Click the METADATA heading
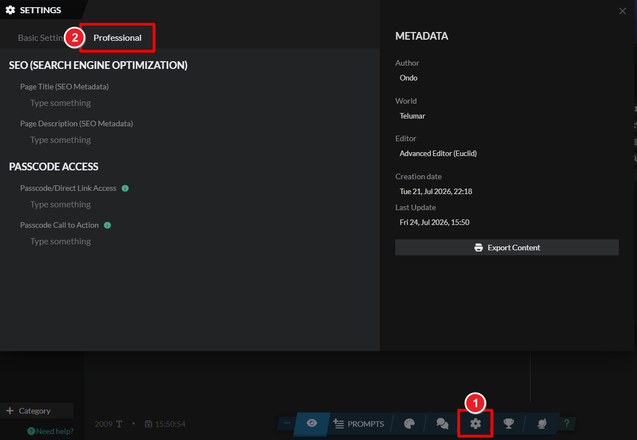The image size is (637, 440). (x=422, y=36)
